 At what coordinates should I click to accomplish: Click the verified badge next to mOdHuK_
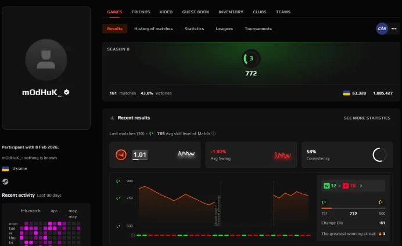(67, 92)
